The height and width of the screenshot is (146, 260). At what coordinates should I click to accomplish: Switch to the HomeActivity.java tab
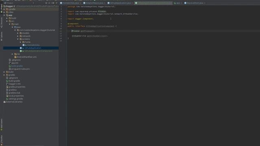71,3
